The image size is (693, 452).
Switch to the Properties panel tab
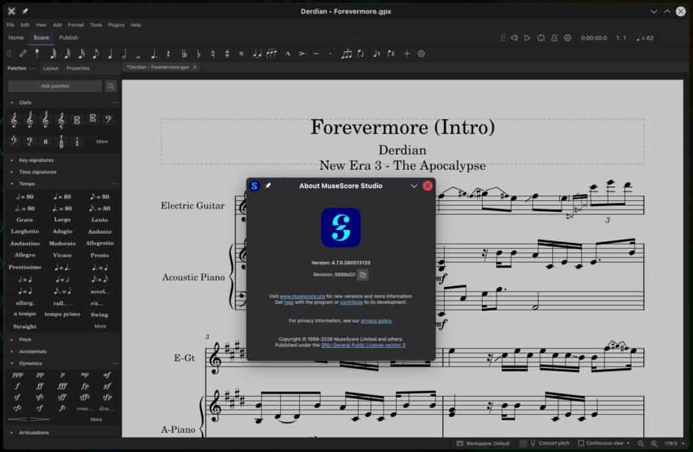click(78, 68)
